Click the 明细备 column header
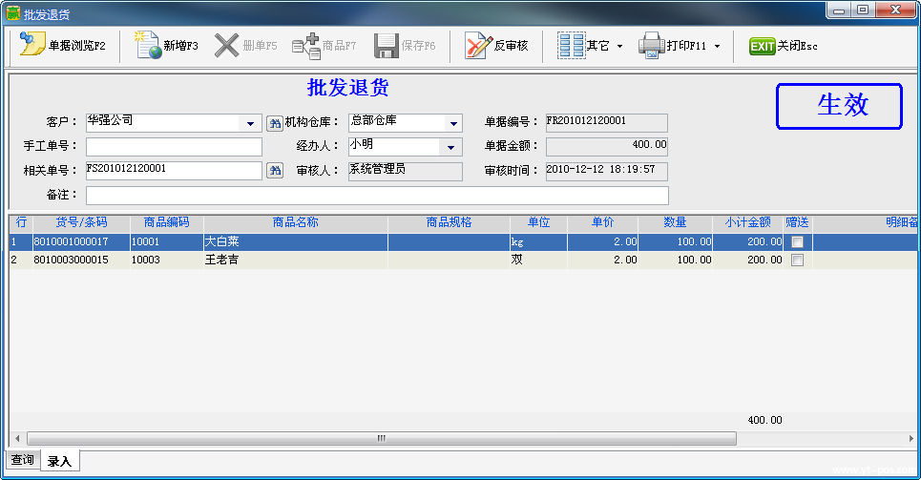 (x=866, y=222)
